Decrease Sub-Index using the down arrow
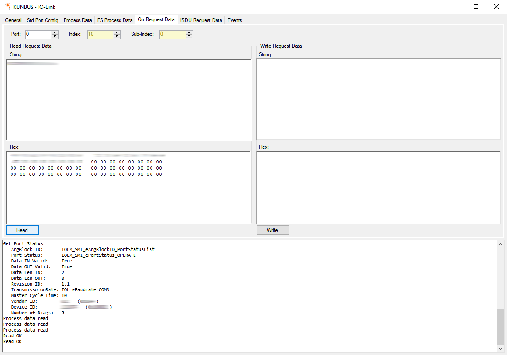Screen dimensions: 507x355 (189, 36)
